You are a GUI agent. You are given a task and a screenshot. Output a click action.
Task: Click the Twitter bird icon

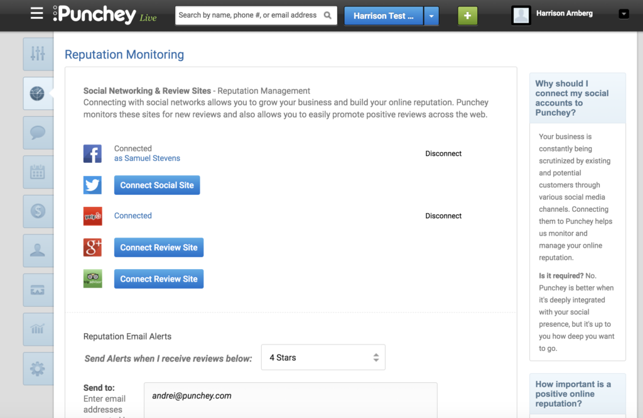(93, 185)
